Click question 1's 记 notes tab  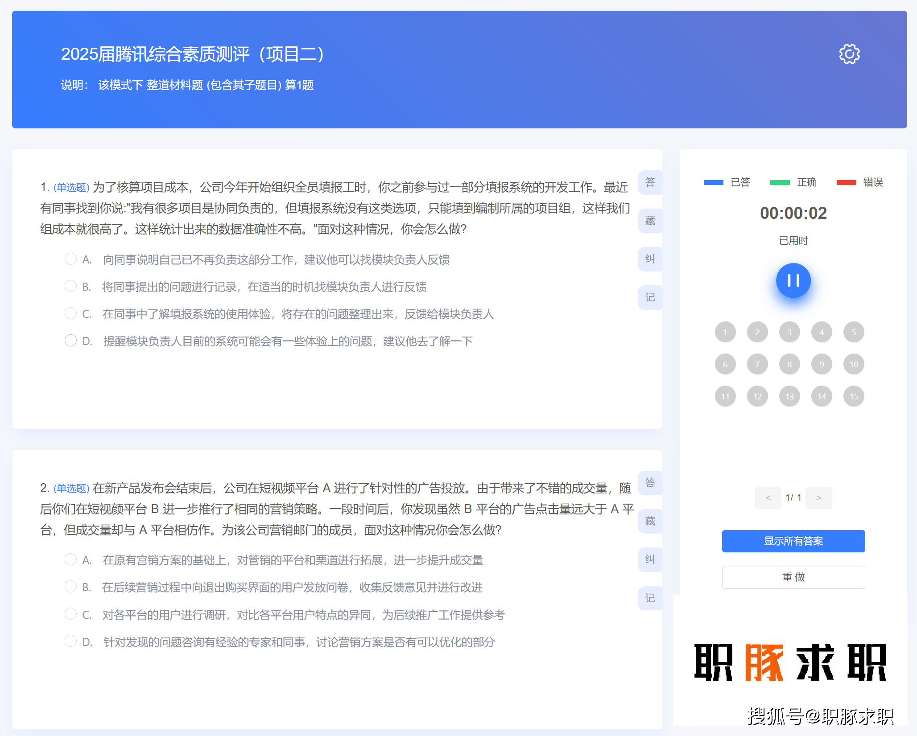pos(650,297)
